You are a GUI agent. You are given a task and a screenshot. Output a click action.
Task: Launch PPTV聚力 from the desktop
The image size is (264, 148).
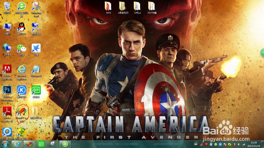7,134
